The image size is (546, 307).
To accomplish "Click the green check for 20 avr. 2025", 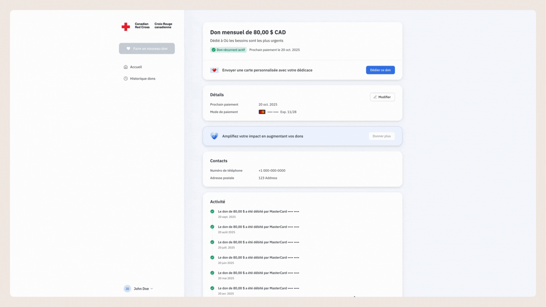I will 212,288.
